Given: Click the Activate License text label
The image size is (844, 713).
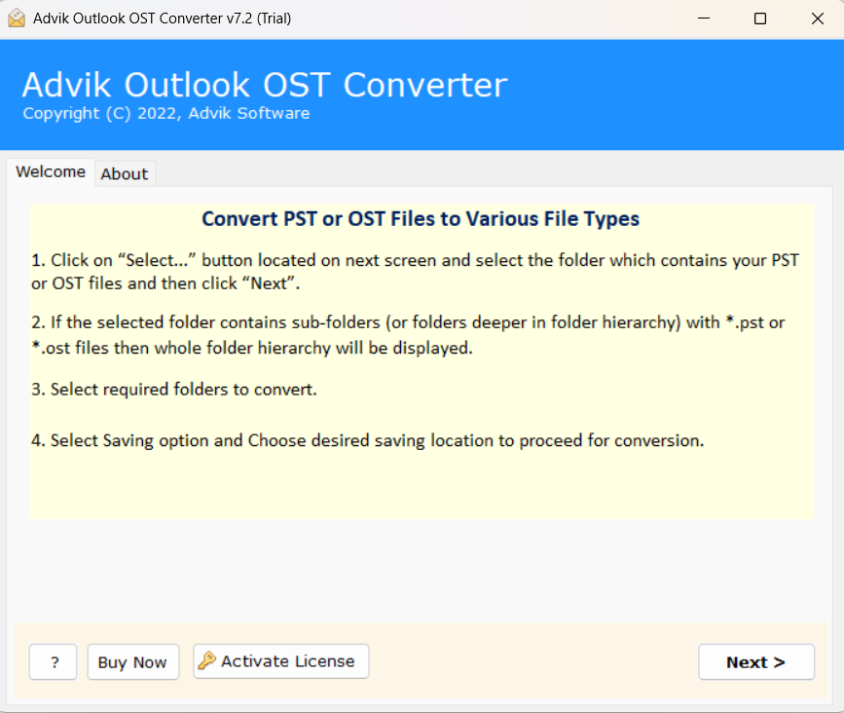Looking at the screenshot, I should (288, 661).
